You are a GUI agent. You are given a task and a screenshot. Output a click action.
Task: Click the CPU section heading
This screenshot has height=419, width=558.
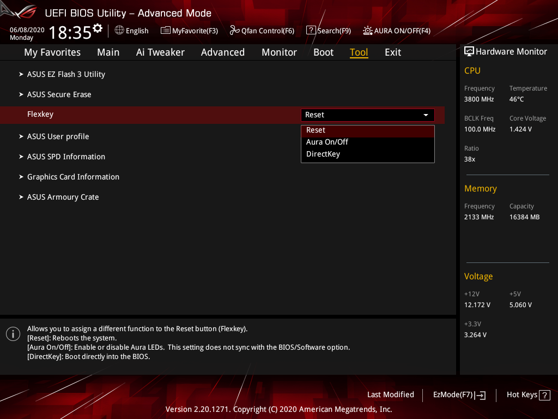tap(472, 70)
